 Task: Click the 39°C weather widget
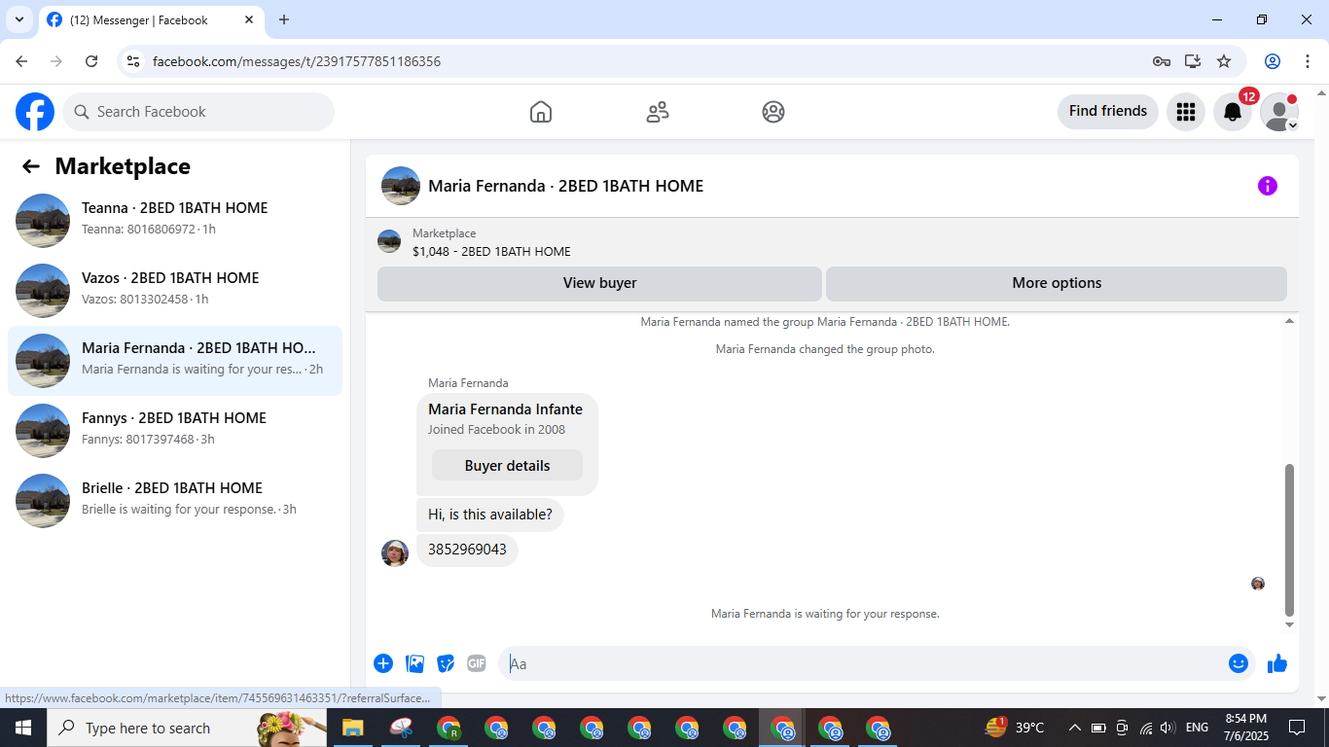tap(1014, 728)
